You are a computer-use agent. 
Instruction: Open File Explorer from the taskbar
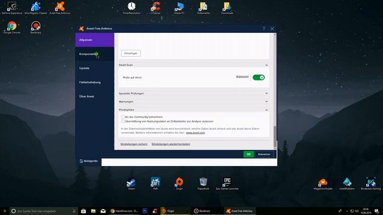(x=93, y=211)
